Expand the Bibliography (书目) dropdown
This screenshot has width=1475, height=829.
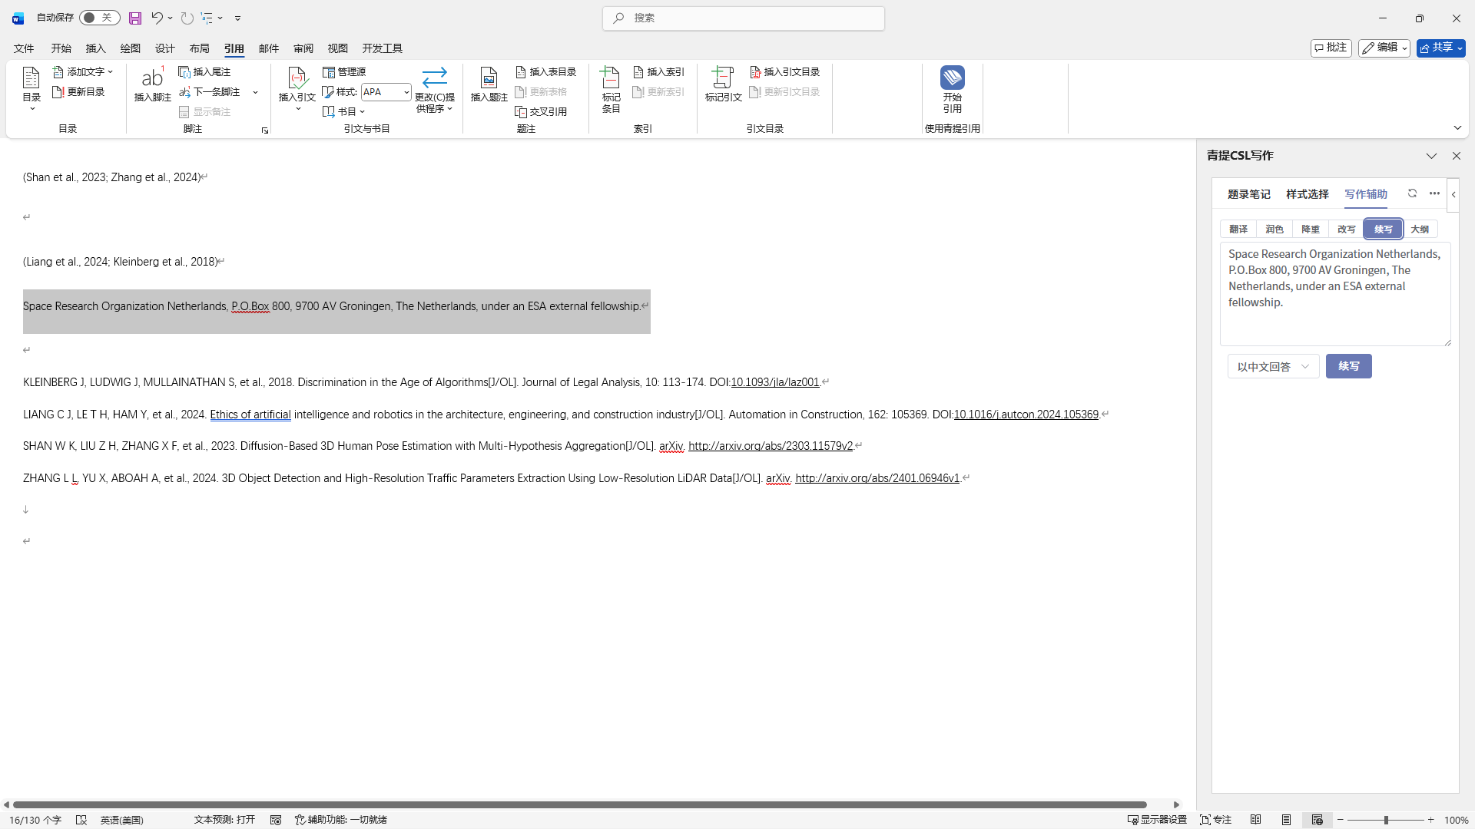(x=344, y=111)
